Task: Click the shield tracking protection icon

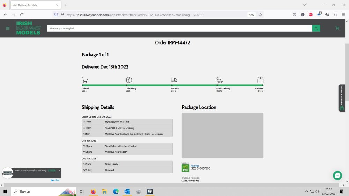Action: point(56,15)
